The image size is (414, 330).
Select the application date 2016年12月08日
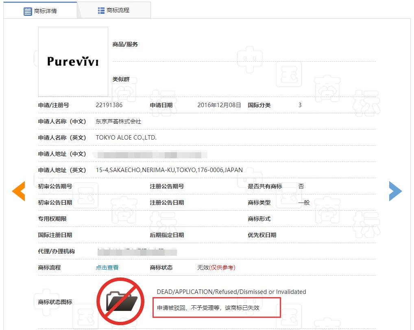click(219, 105)
